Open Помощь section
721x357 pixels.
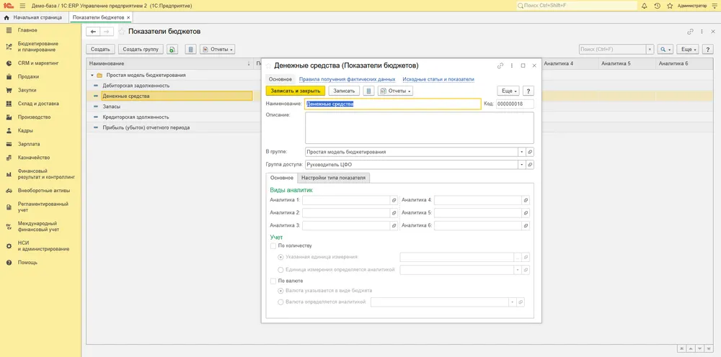click(27, 263)
